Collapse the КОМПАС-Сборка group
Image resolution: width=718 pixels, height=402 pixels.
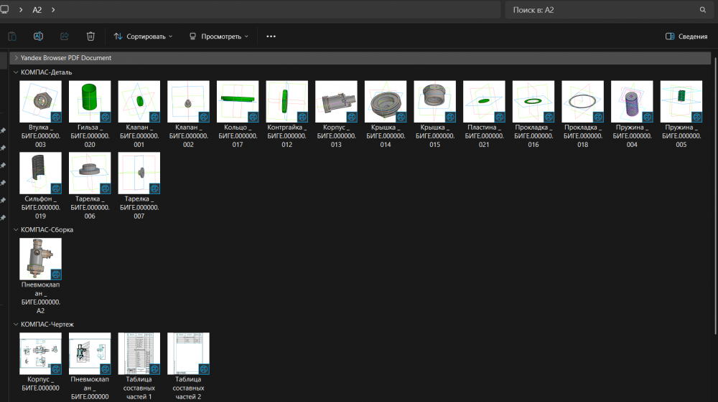click(x=16, y=229)
